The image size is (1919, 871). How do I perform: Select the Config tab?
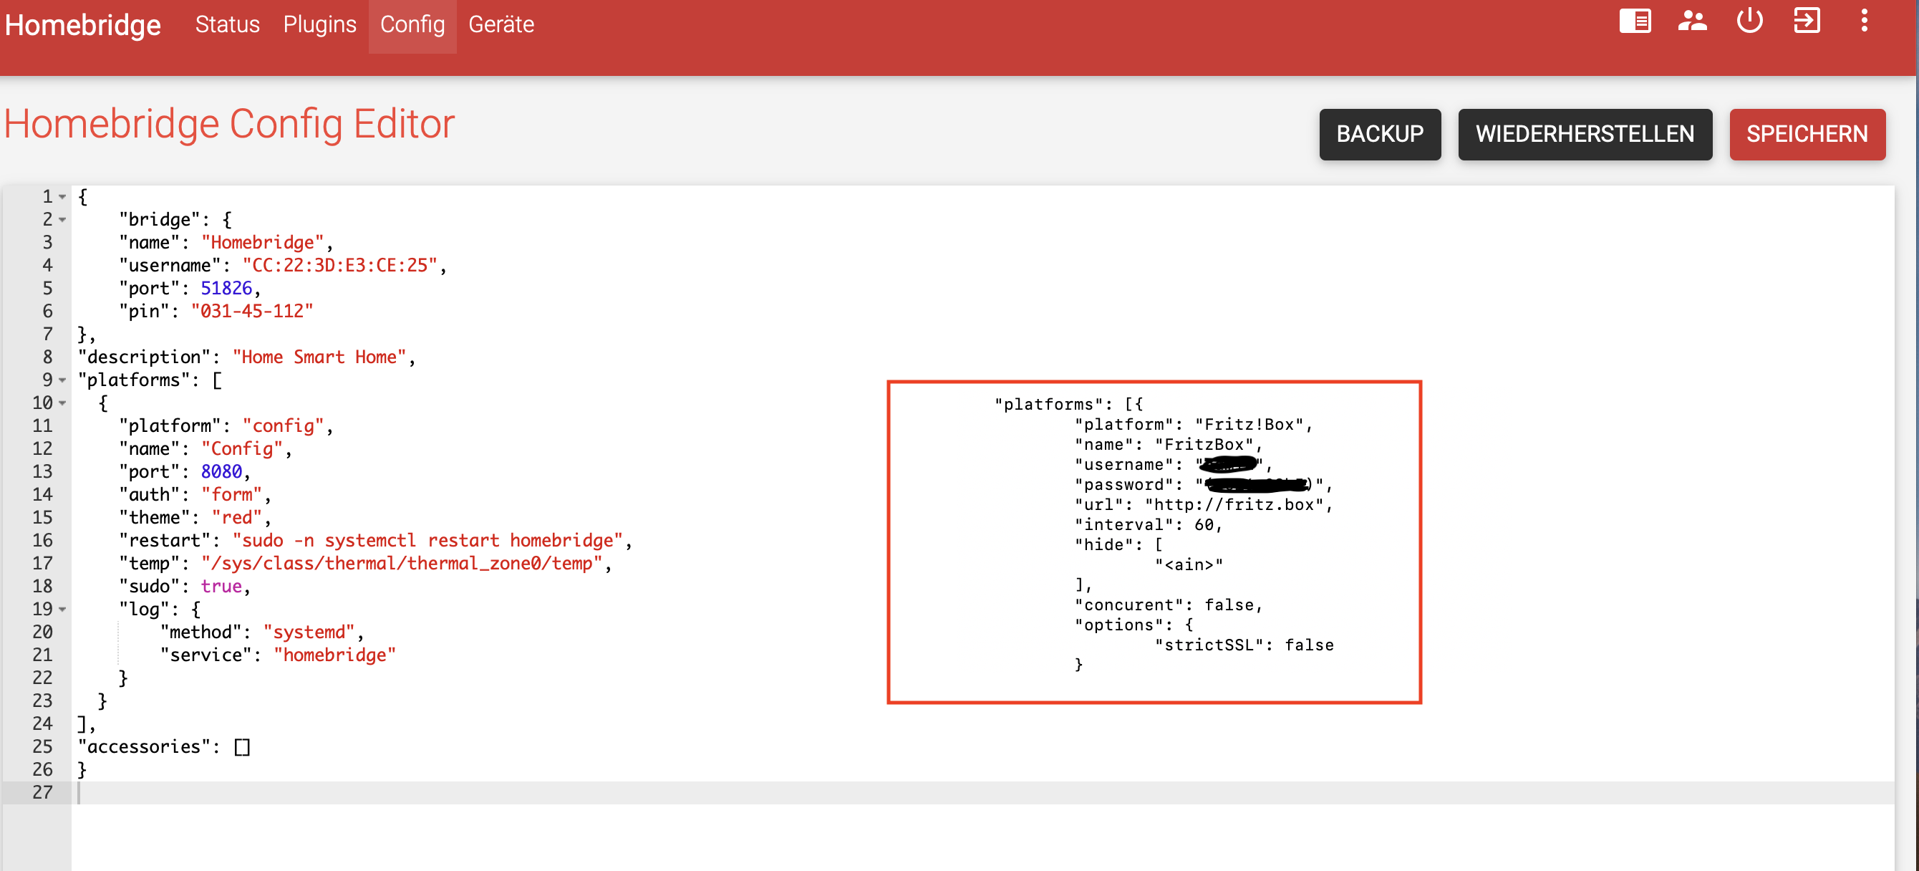tap(412, 24)
